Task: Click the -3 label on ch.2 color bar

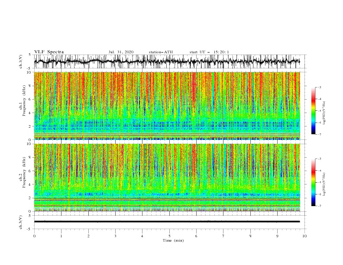Action: 319,159
